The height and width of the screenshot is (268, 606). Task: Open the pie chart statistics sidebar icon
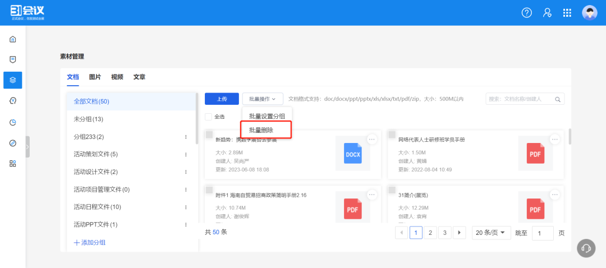coord(13,122)
